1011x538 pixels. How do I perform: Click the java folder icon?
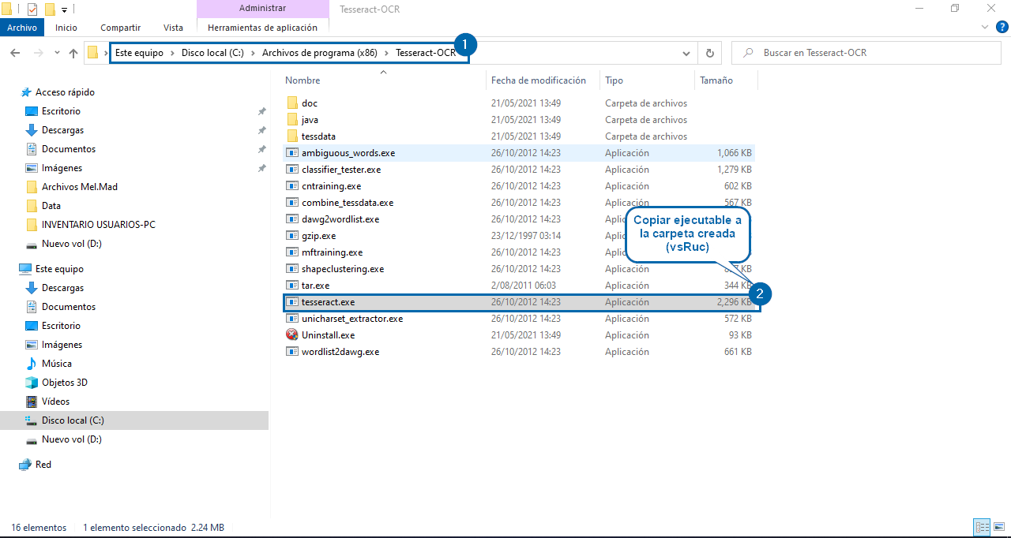[x=292, y=120]
